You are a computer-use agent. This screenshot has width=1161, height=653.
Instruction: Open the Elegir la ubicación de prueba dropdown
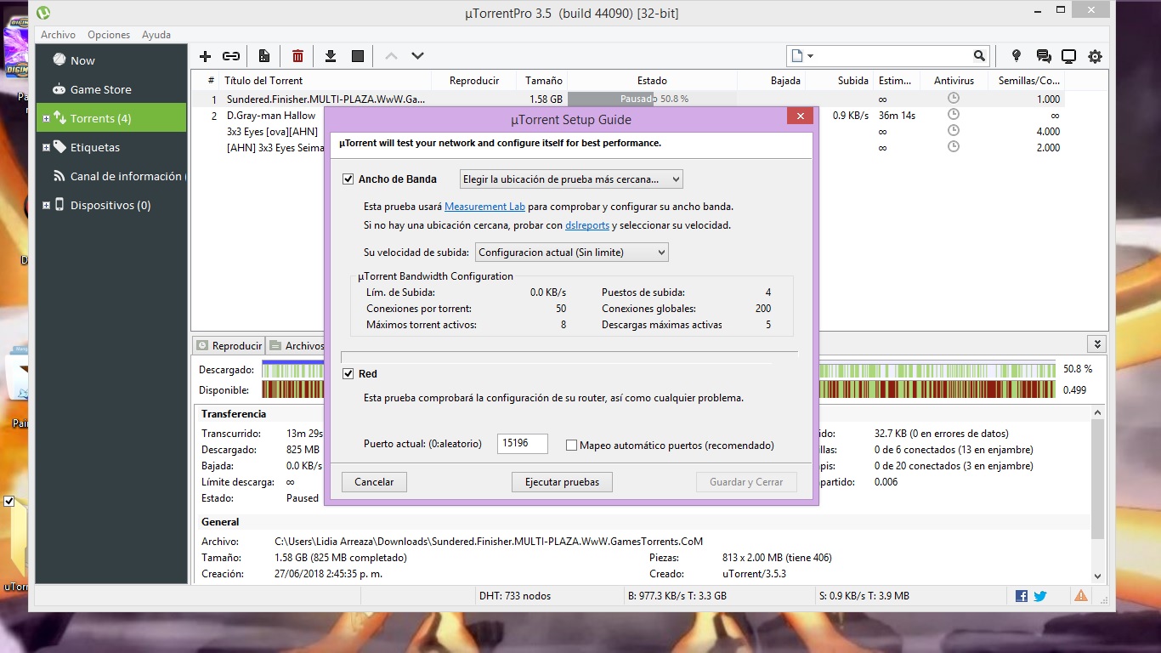(x=571, y=179)
